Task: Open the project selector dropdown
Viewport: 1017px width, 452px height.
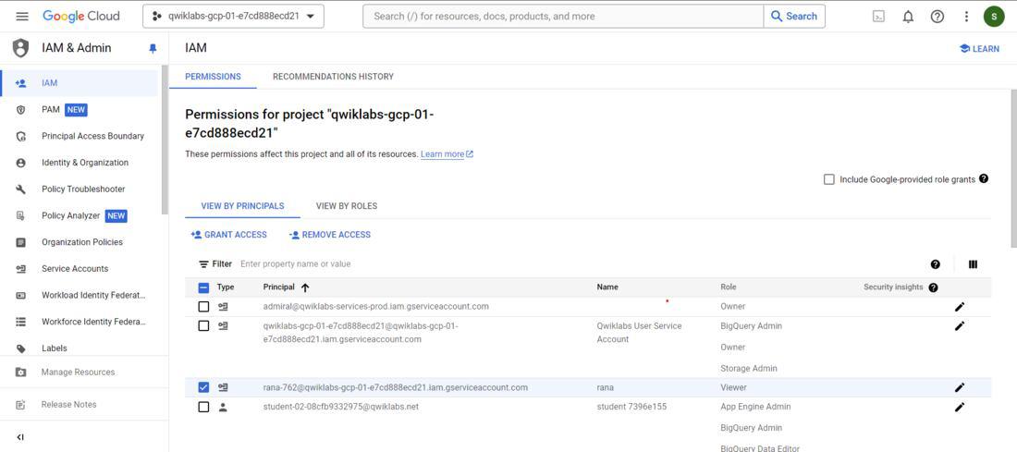Action: [233, 16]
